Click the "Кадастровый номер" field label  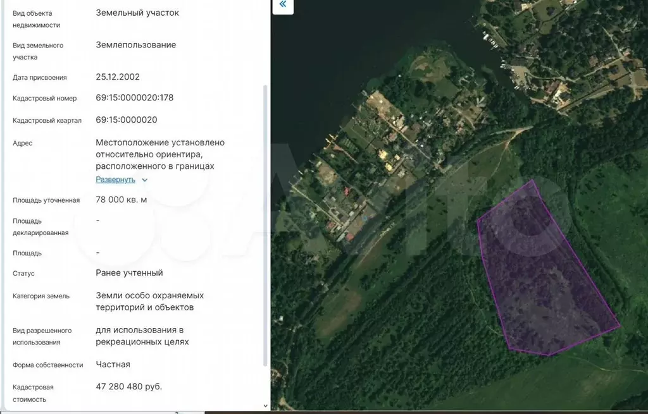tap(44, 99)
